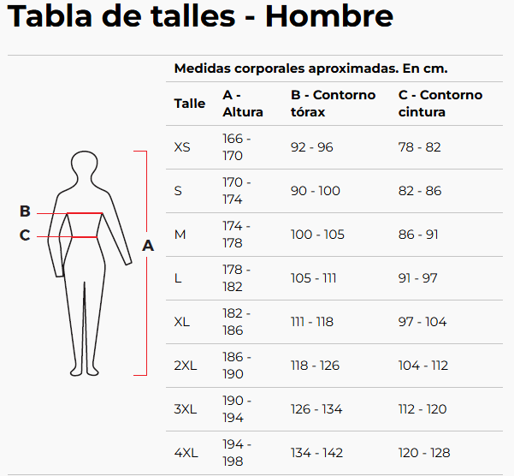Click the letter C waist label

(25, 235)
